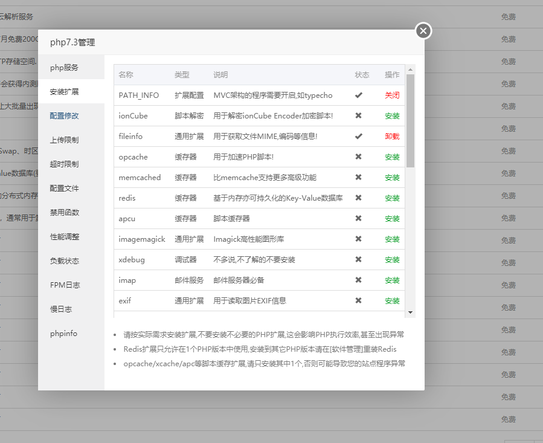Open the FPM日志 tab
Image resolution: width=543 pixels, height=443 pixels.
point(71,285)
